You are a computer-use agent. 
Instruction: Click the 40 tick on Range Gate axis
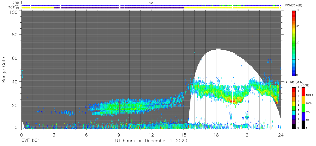[x=15, y=82]
